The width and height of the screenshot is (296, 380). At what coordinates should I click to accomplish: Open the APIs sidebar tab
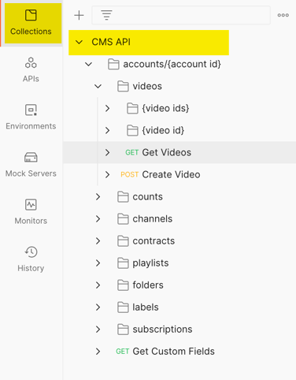point(31,70)
